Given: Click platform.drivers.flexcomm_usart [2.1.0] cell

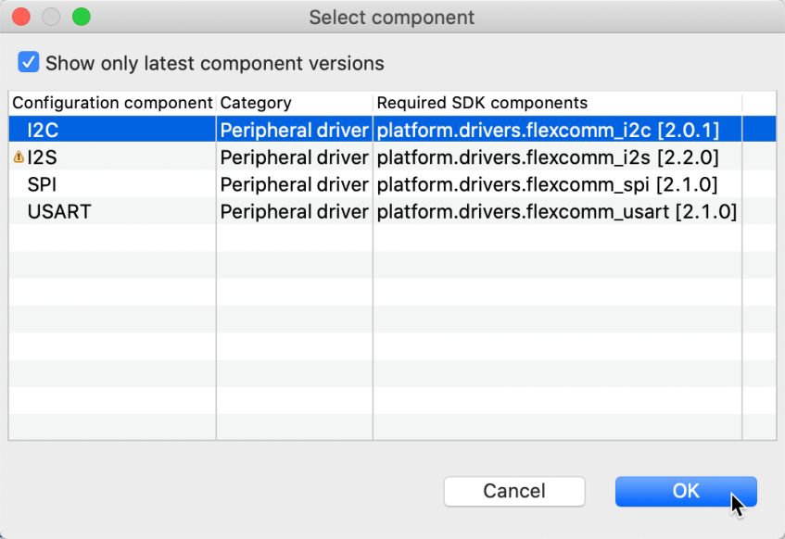Looking at the screenshot, I should pos(556,212).
